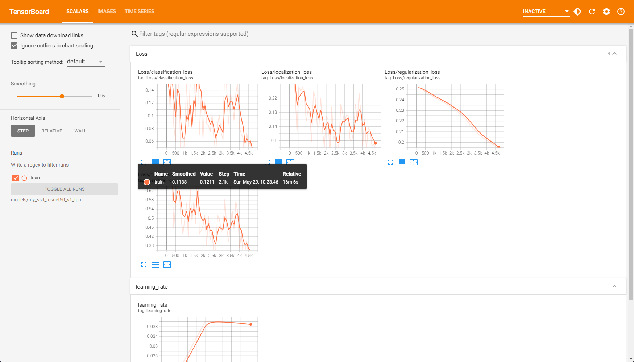This screenshot has width=634, height=362.
Task: Fit domain to data on localization_loss chart
Action: click(290, 162)
